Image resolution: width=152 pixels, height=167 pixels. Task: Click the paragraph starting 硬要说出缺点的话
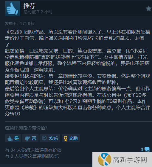pos(77,79)
